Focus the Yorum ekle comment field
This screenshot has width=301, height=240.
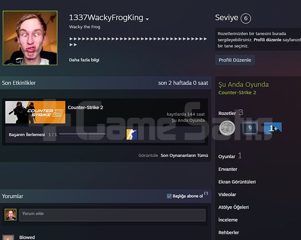click(x=112, y=215)
